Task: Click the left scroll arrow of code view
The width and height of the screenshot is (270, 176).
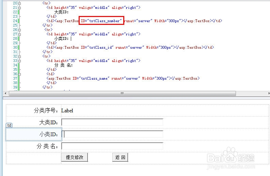Action: point(5,93)
